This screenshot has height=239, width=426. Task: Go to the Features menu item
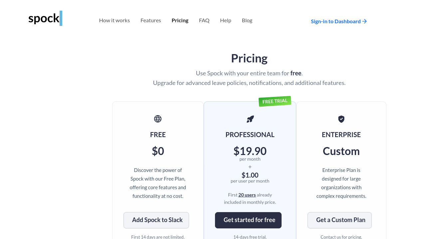click(x=151, y=20)
